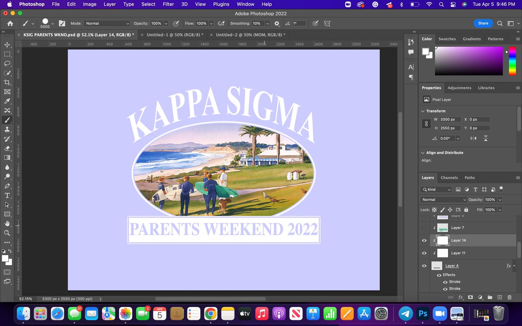The image size is (522, 326).
Task: Select the Rectangle shape tool
Action: click(x=7, y=214)
